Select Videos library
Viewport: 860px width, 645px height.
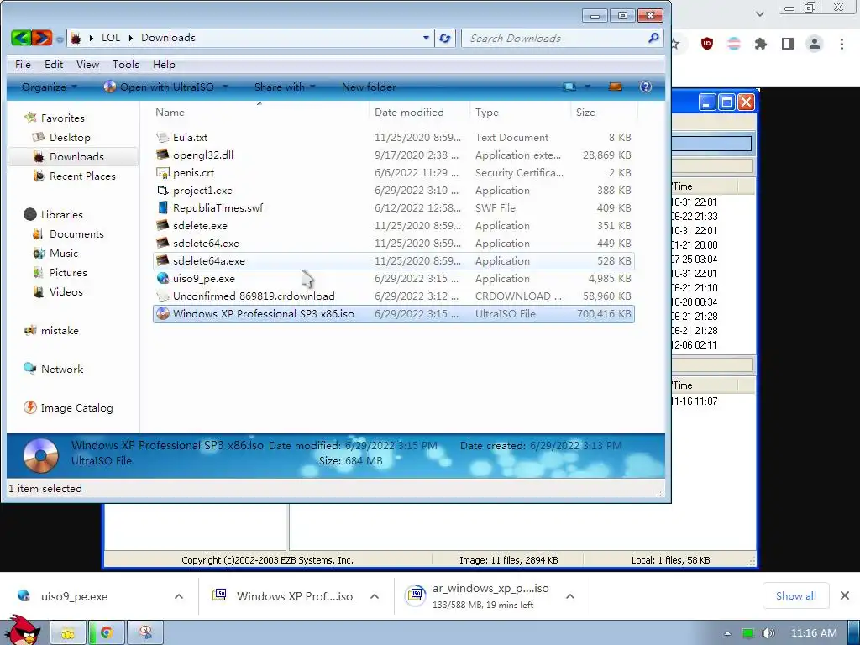[x=58, y=291]
